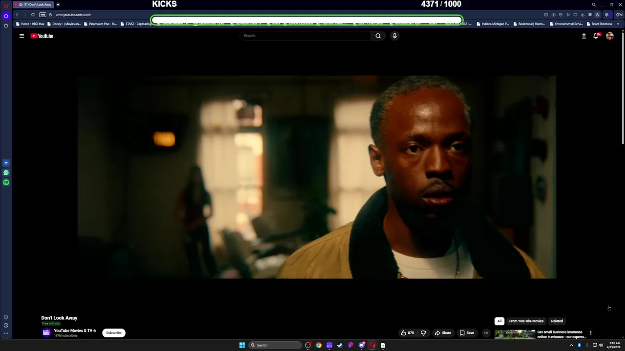Subscribe to YouTube Movies & TV
This screenshot has height=351, width=625.
114,333
